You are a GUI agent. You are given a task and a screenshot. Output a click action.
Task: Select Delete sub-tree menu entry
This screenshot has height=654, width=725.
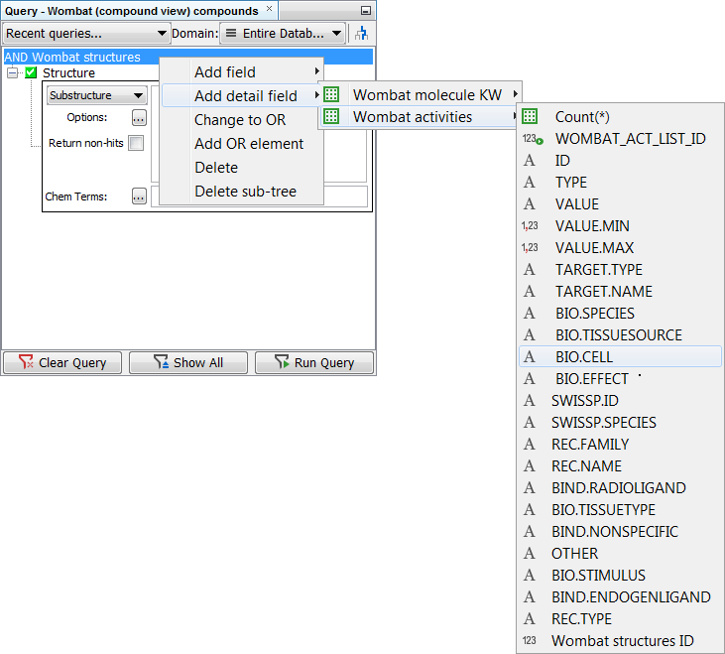[x=245, y=192]
